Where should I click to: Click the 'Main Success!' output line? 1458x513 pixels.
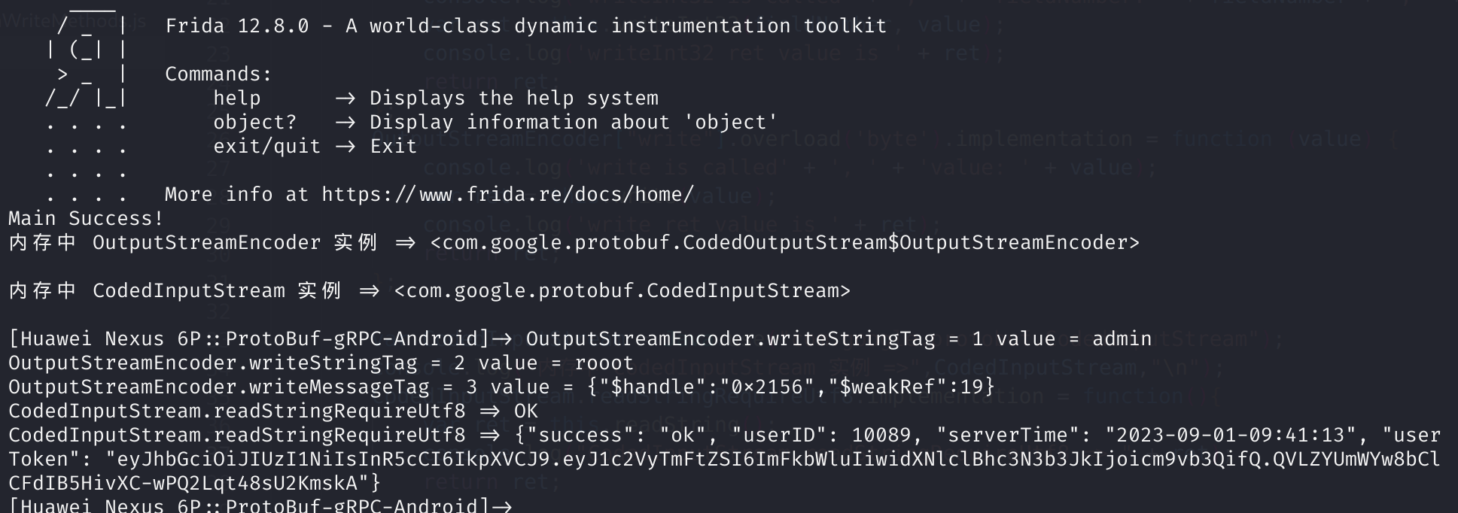click(86, 218)
